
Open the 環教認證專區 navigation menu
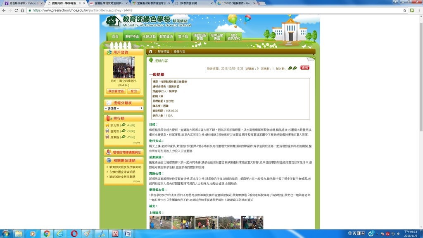[200, 37]
